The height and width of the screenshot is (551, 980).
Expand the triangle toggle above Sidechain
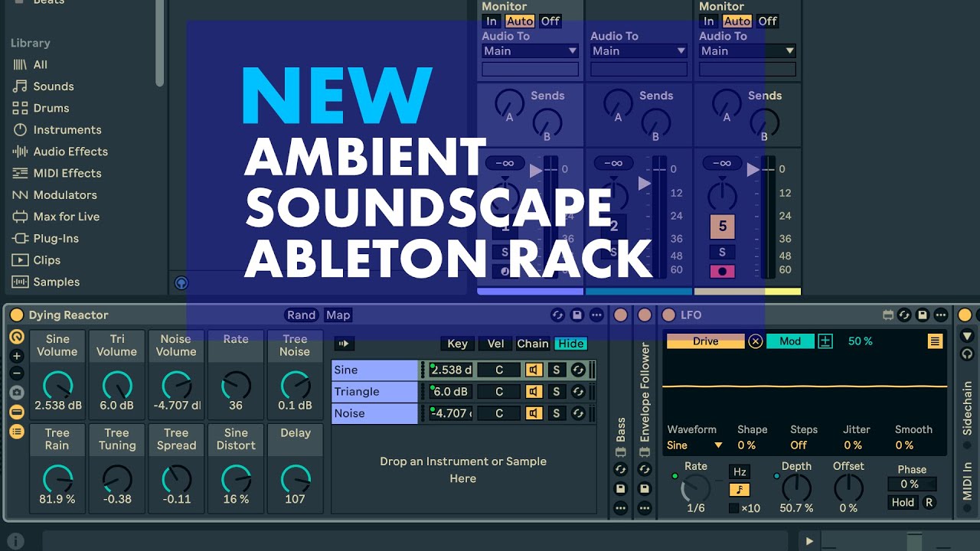[967, 336]
